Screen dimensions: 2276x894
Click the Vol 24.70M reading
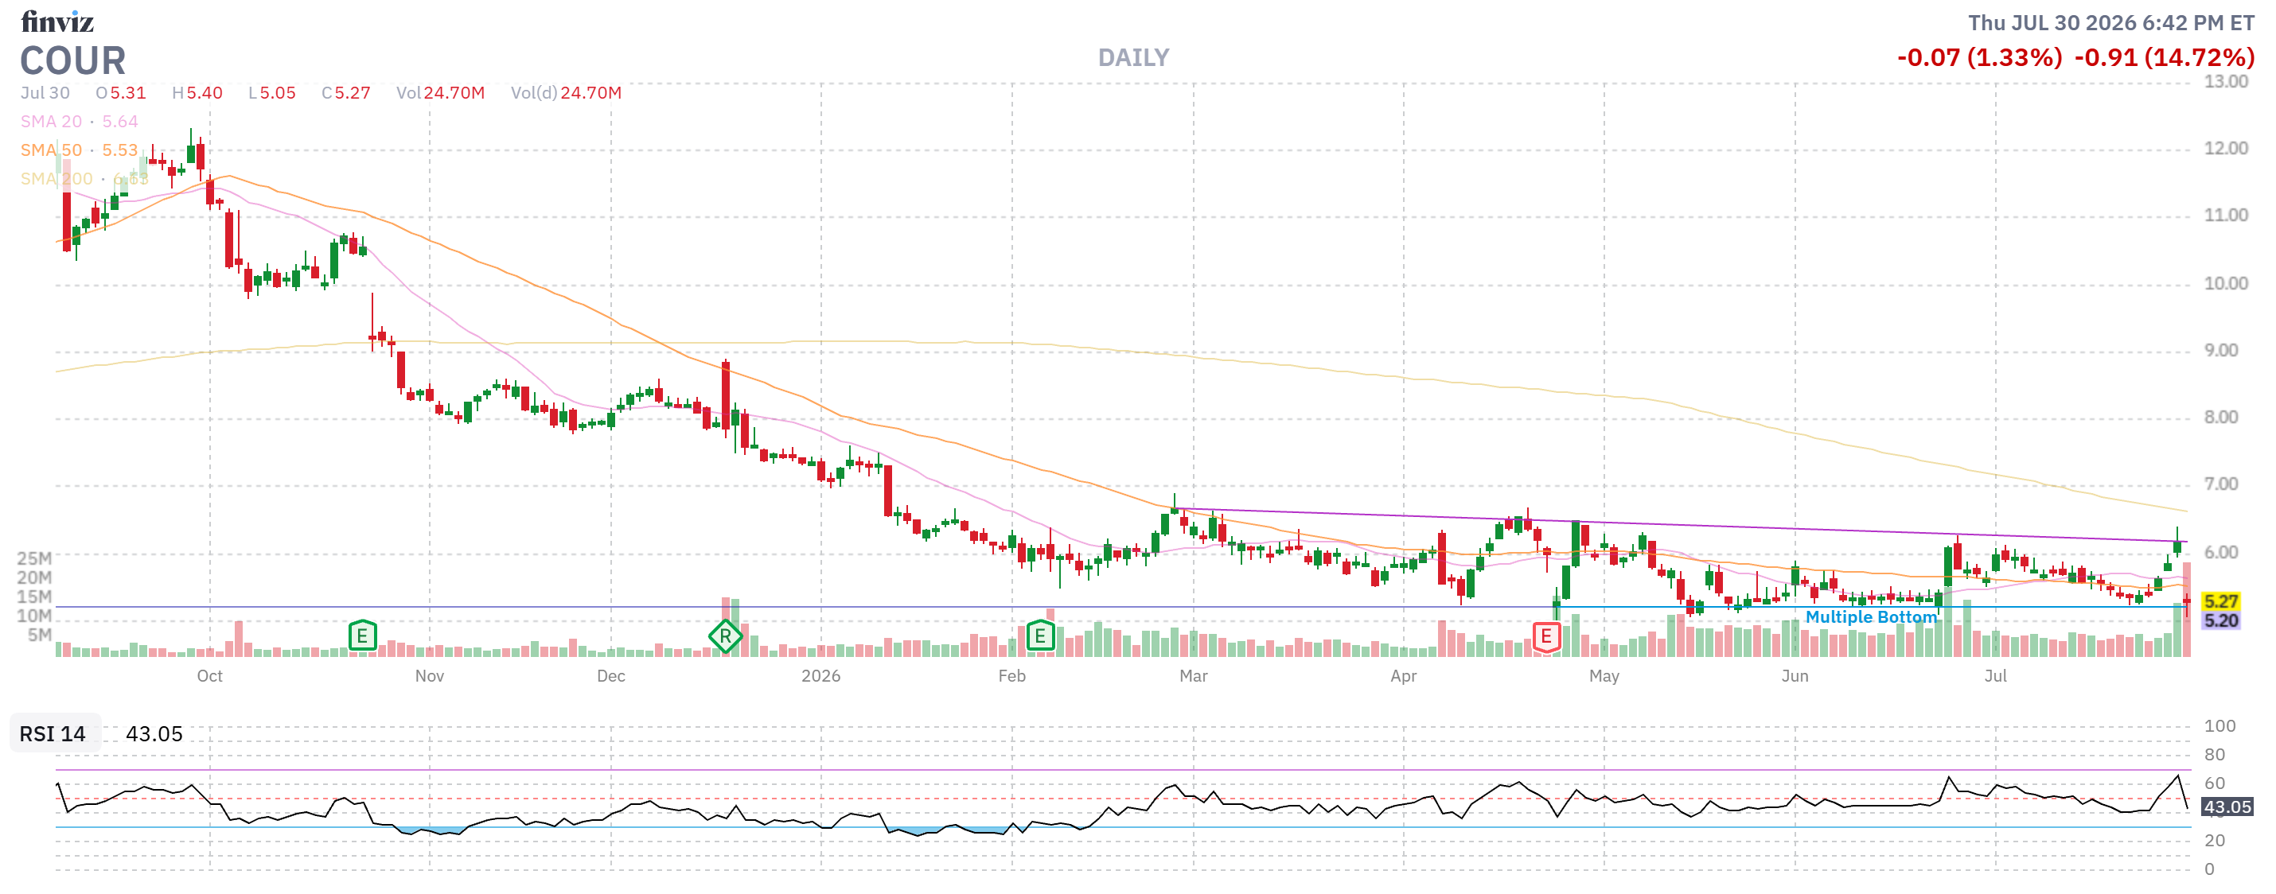click(440, 93)
